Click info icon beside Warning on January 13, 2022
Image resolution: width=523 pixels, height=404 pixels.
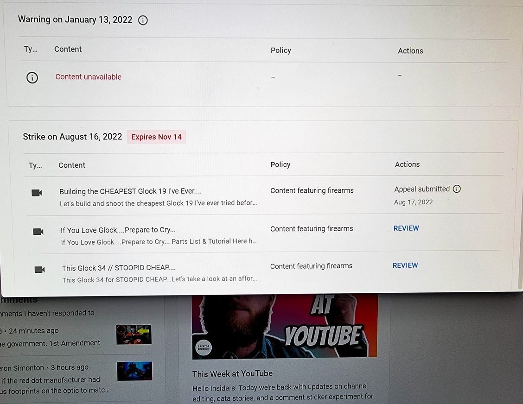pyautogui.click(x=143, y=20)
